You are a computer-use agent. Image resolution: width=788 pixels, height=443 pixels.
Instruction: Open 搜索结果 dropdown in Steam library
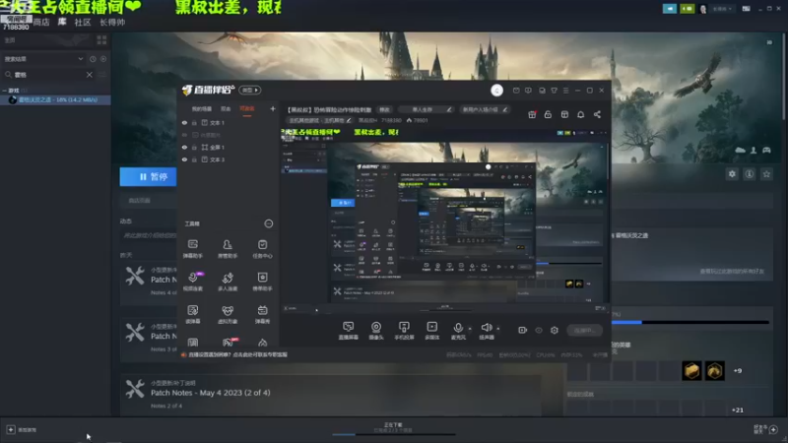pos(43,59)
